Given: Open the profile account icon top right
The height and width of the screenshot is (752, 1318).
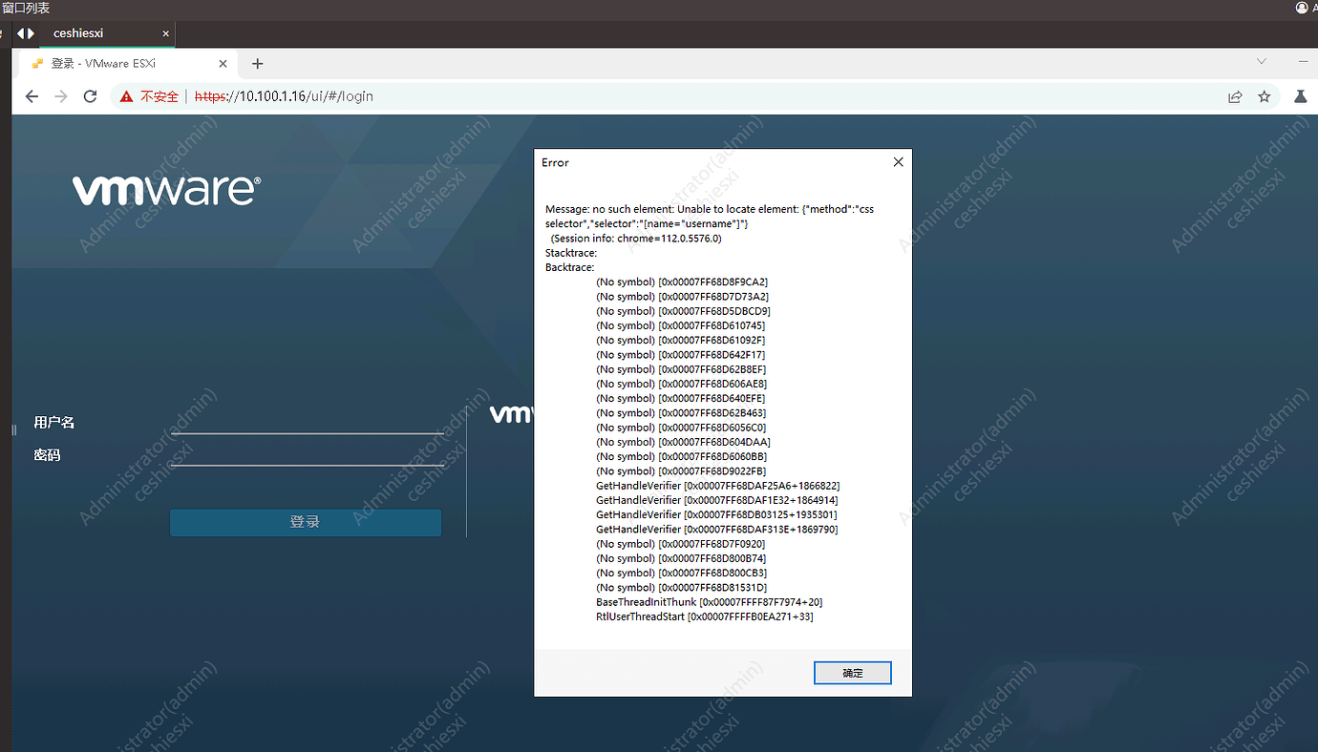Looking at the screenshot, I should coord(1300,8).
